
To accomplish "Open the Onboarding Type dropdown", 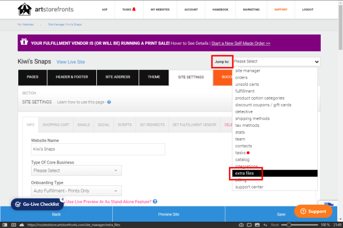I will pos(76,190).
